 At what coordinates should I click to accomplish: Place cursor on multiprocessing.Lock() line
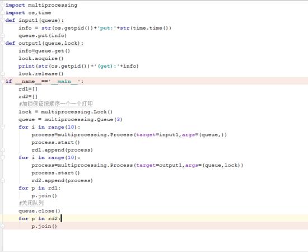[x=66, y=112]
